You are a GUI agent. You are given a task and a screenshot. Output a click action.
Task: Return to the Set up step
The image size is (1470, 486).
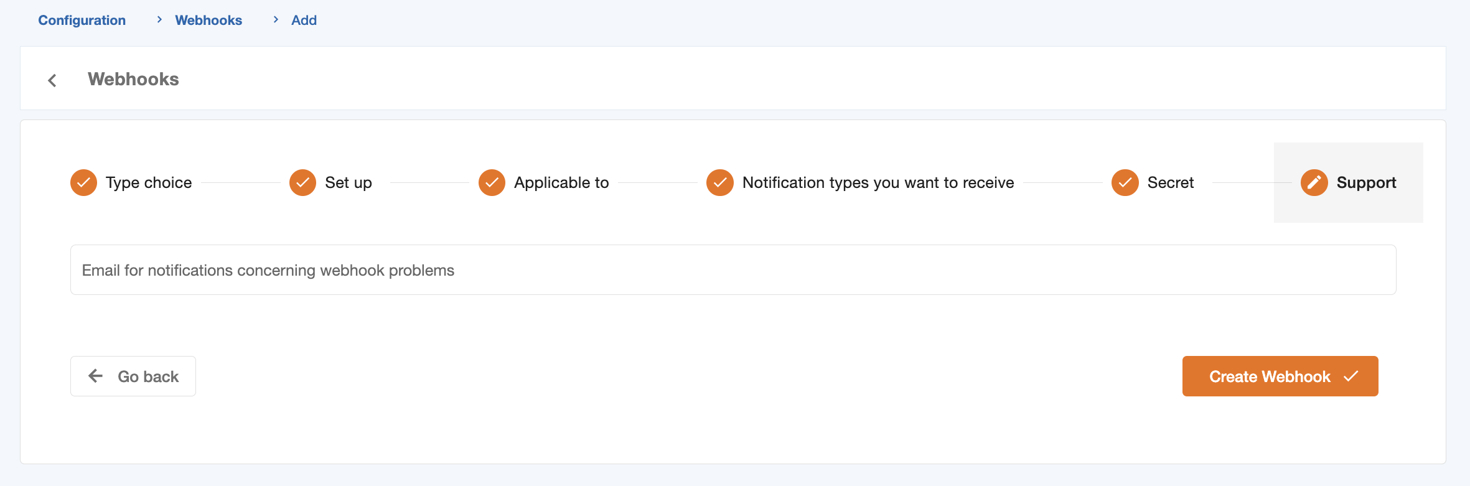point(348,182)
